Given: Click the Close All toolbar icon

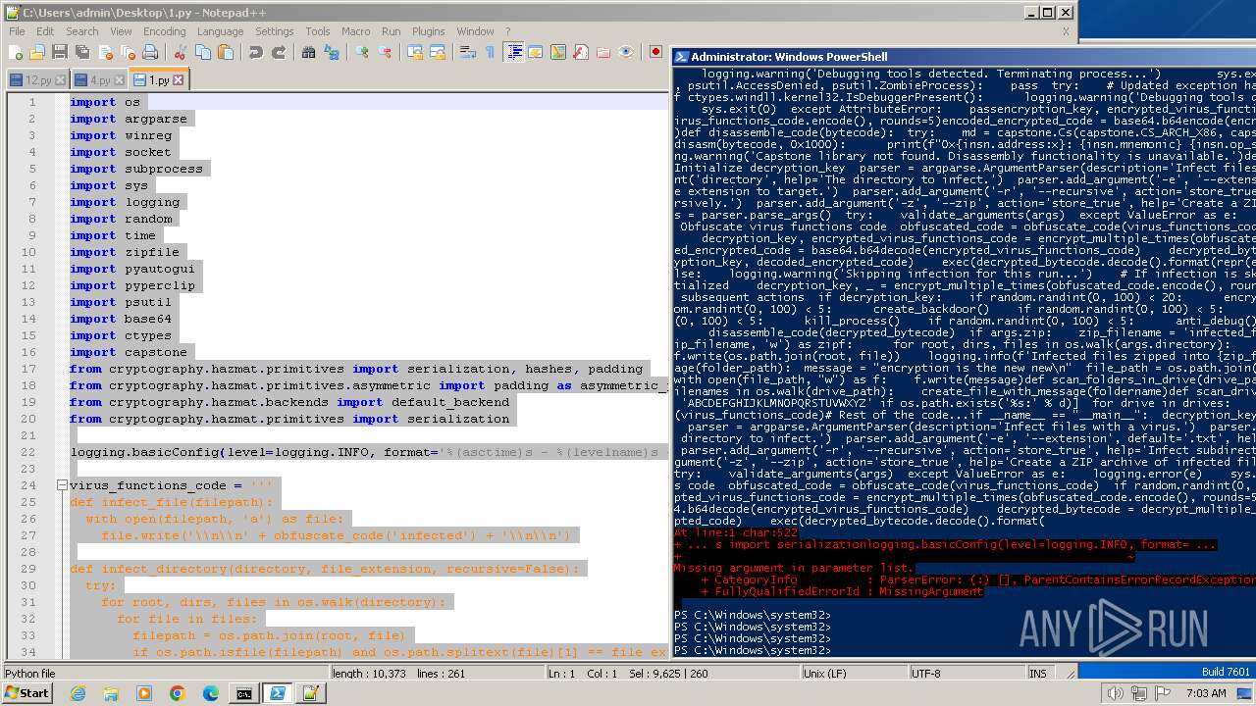Looking at the screenshot, I should click(128, 52).
